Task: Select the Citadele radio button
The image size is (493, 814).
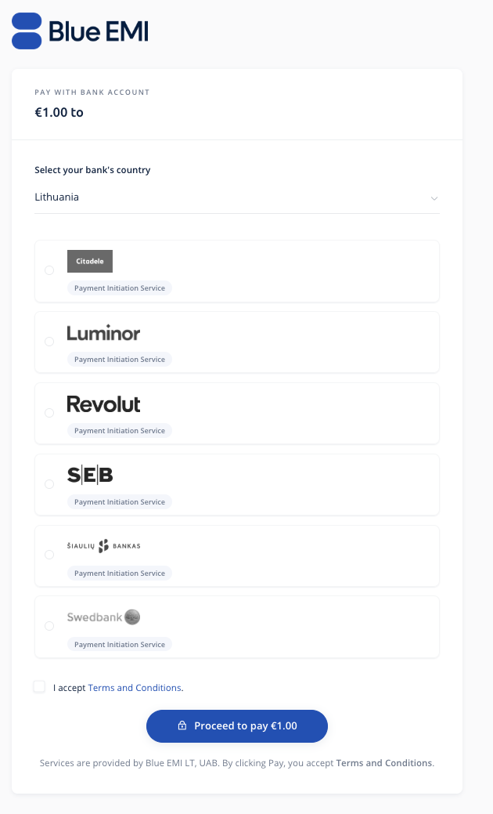Action: coord(49,270)
